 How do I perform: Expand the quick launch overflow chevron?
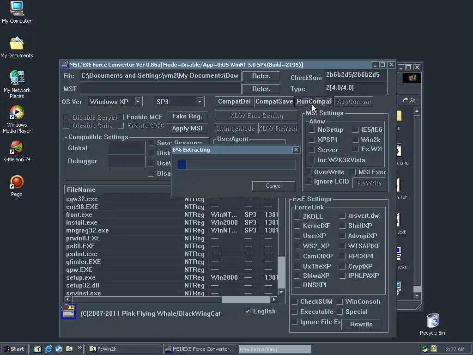79,348
